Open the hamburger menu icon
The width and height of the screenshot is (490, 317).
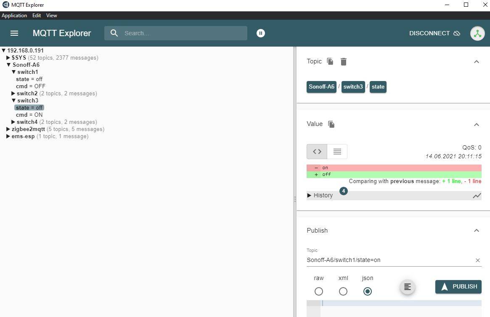point(14,33)
